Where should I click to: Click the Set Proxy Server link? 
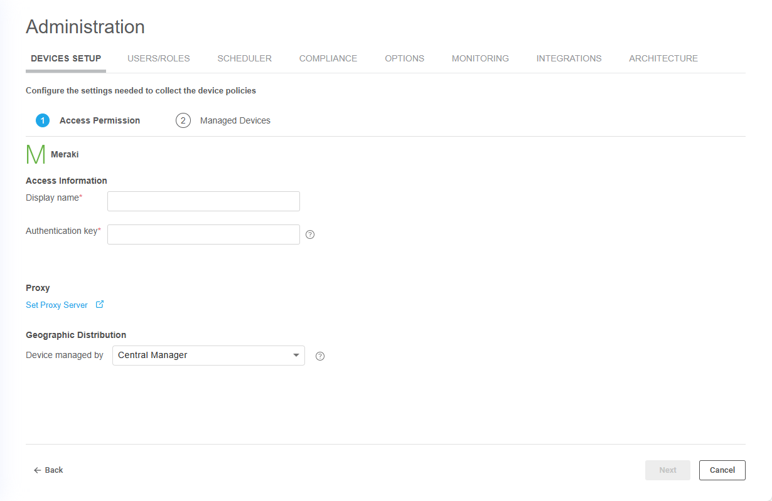click(56, 305)
